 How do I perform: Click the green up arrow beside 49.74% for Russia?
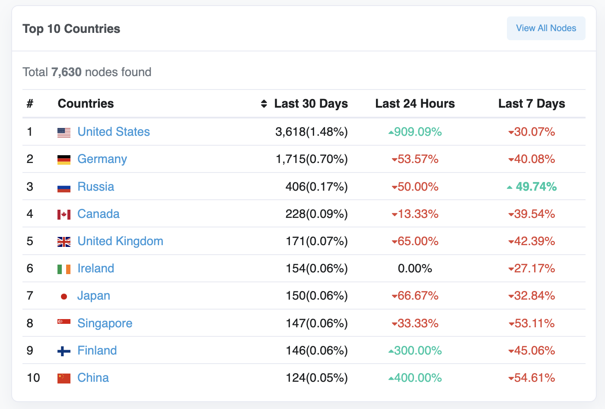(x=509, y=186)
